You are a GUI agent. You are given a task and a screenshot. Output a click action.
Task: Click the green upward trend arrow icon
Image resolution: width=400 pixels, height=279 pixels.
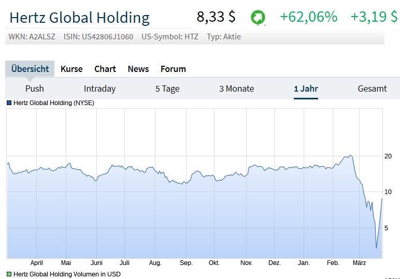[x=258, y=18]
